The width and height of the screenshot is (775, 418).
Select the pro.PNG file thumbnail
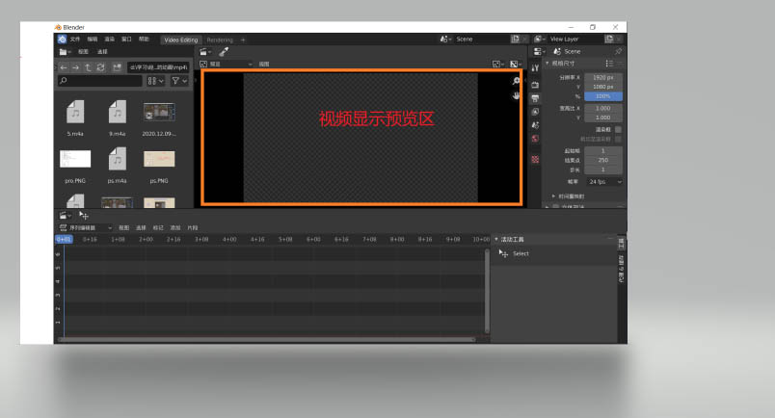pos(75,160)
